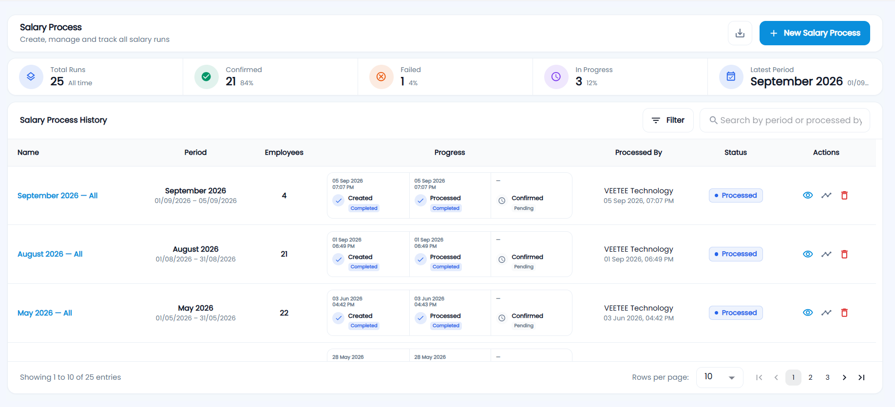Start a New Salary Process

pyautogui.click(x=815, y=33)
